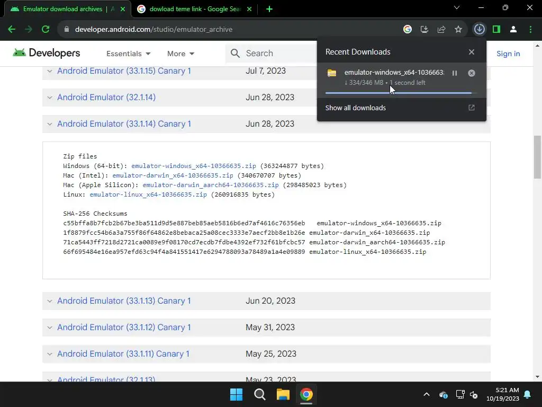This screenshot has width=542, height=407.
Task: Share this page via share icon
Action: [441, 30]
